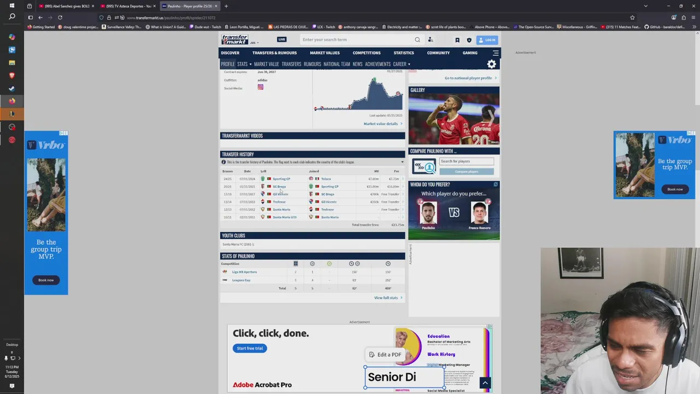Click the compare players illustration icon

(424, 166)
